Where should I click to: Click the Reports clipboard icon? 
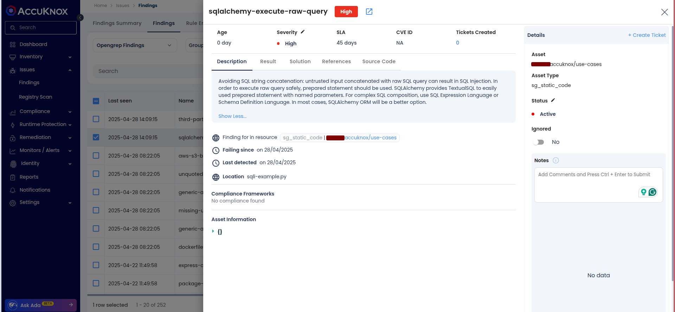[13, 177]
